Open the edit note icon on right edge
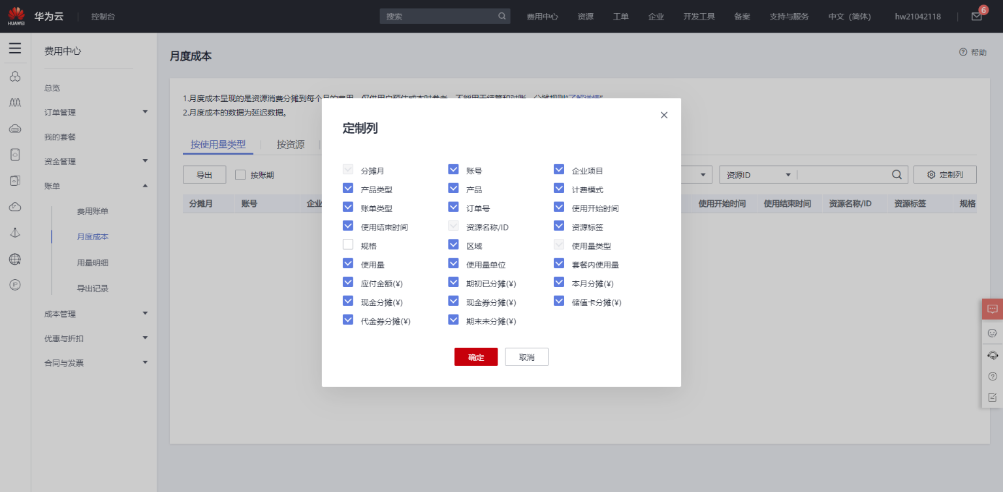 pos(993,397)
